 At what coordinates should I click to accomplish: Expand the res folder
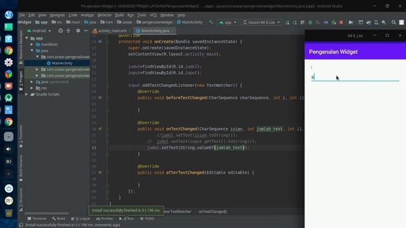(32, 88)
